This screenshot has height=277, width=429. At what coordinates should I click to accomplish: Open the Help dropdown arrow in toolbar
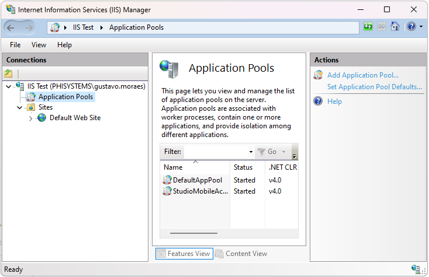pyautogui.click(x=421, y=26)
